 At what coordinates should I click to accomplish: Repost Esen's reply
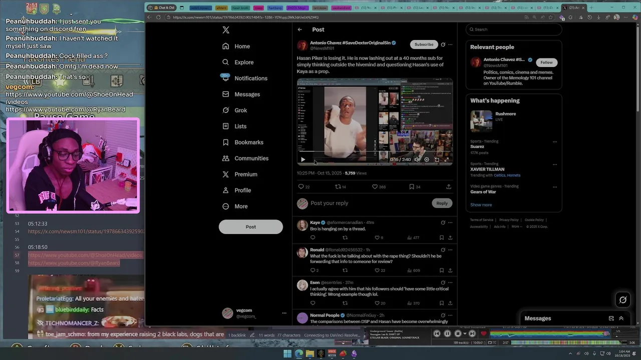pos(345,303)
